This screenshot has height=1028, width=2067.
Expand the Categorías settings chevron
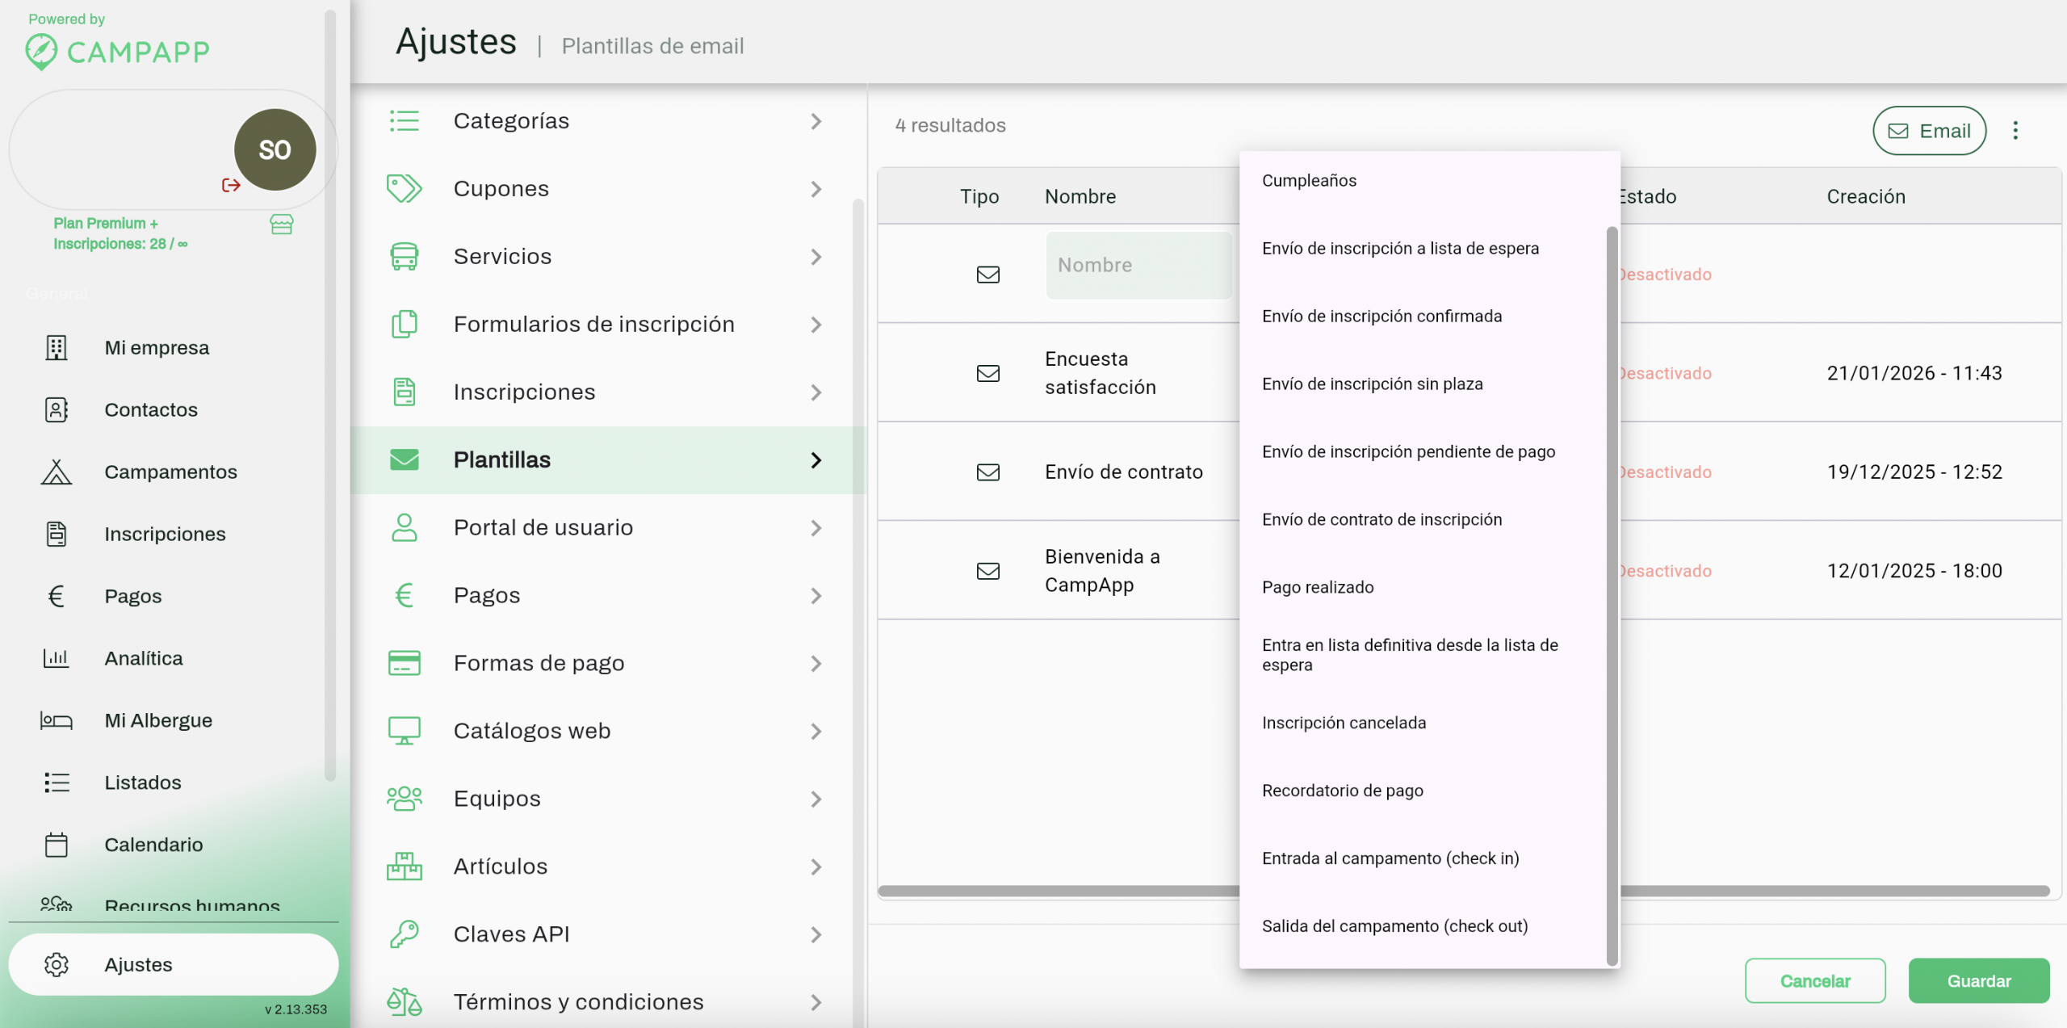[x=816, y=121]
